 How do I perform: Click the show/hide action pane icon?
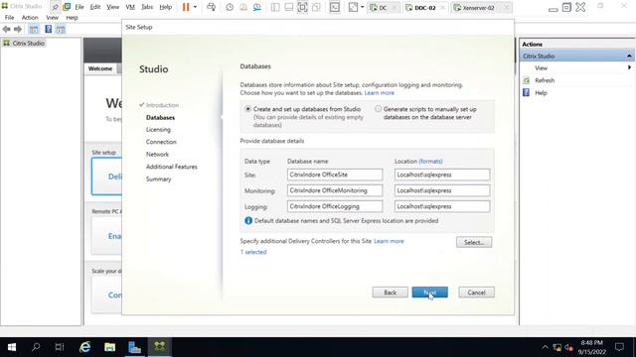click(61, 29)
